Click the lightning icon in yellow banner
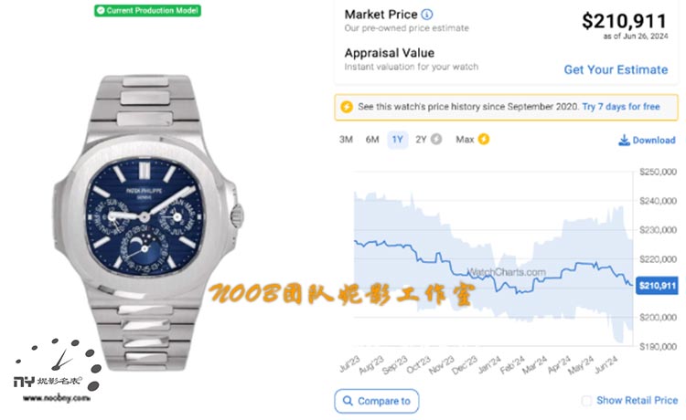Image resolution: width=686 pixels, height=420 pixels. [x=347, y=107]
